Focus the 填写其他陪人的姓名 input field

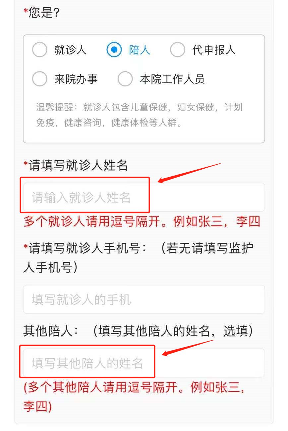144,363
